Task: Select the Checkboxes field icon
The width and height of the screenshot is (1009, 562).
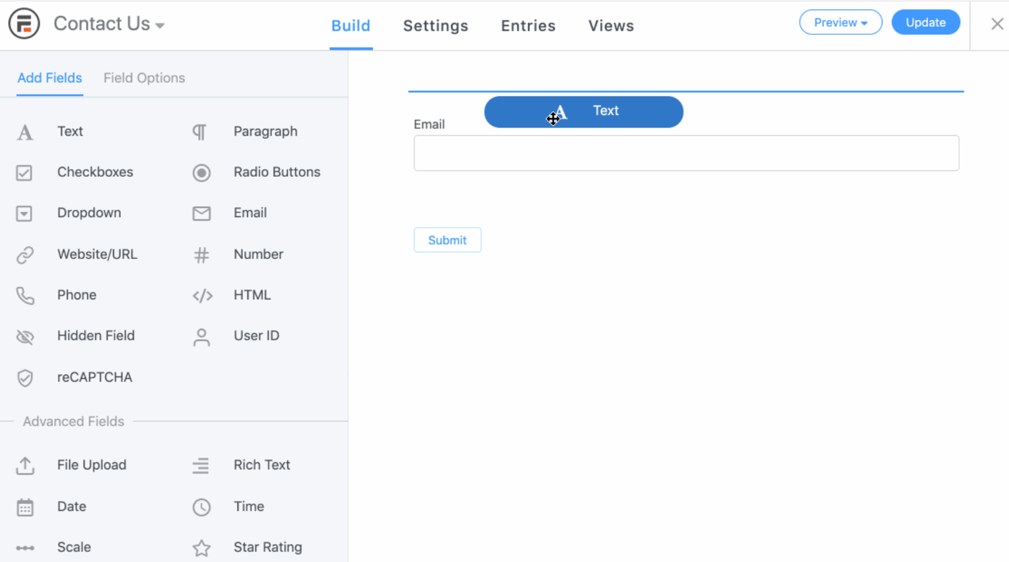Action: click(24, 172)
